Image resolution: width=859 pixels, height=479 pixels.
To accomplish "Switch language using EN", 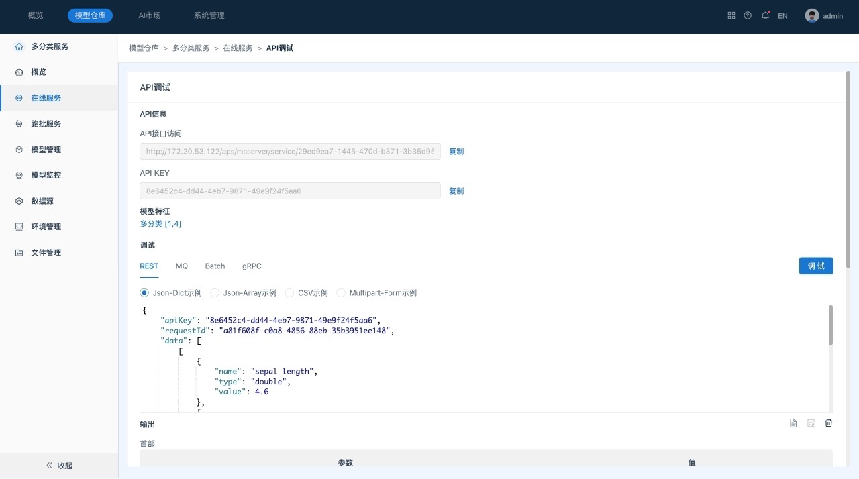I will pyautogui.click(x=782, y=16).
